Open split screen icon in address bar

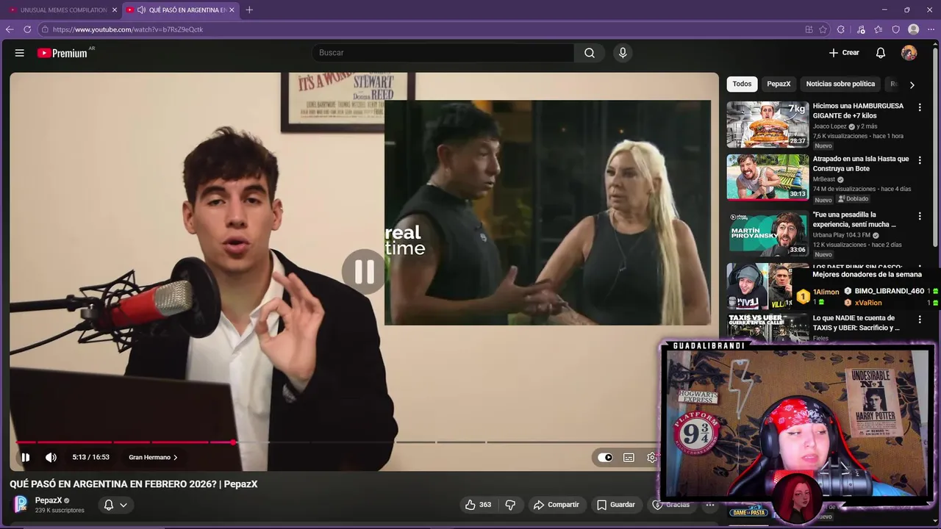tap(809, 29)
